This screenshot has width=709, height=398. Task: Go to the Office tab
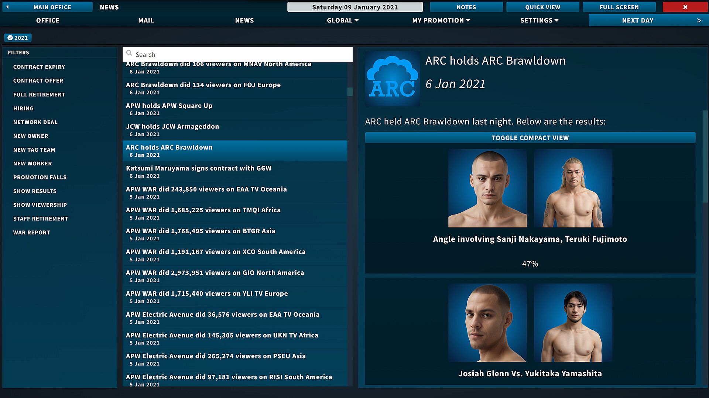(x=48, y=21)
